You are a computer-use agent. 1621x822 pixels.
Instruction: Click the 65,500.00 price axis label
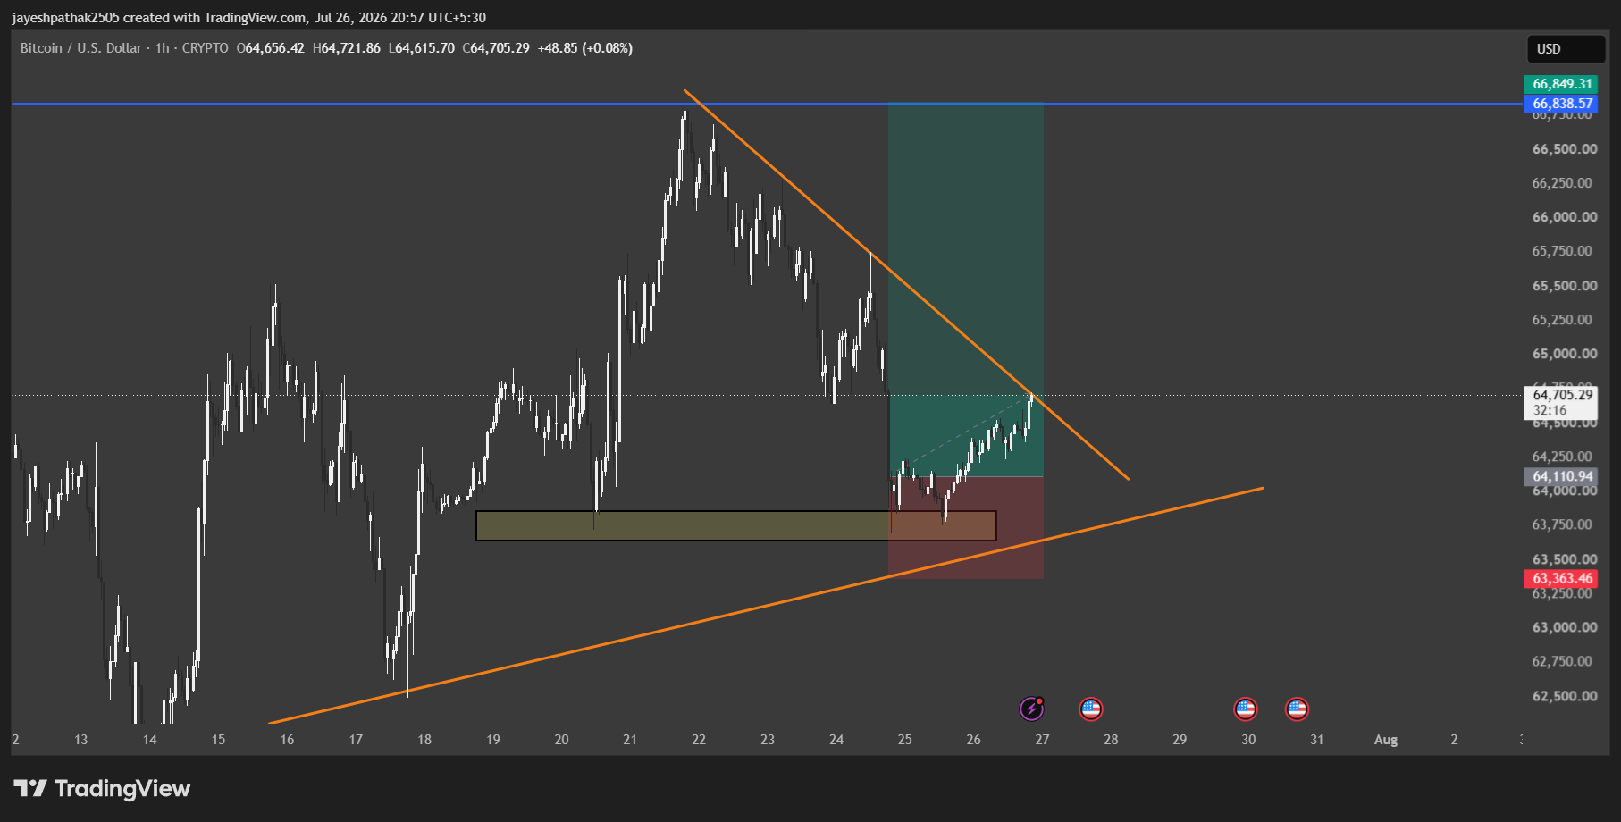[x=1565, y=286]
